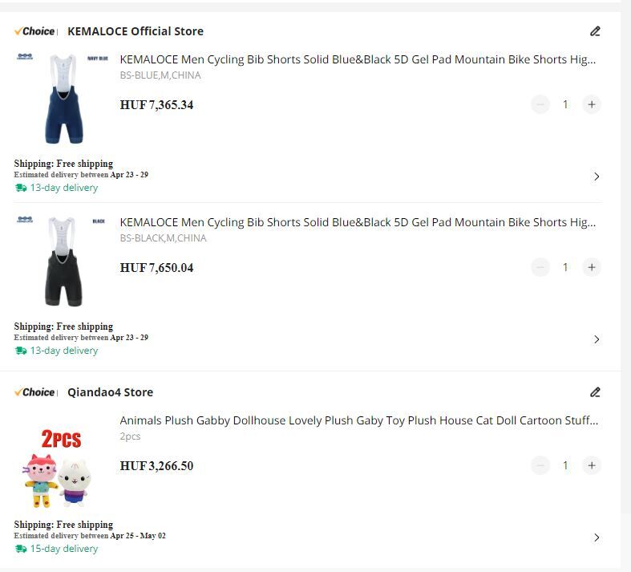
Task: Edit the Qiandao4 Store order section
Action: pyautogui.click(x=595, y=392)
